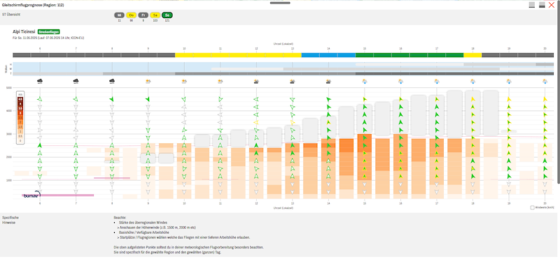This screenshot has width=560, height=259.
Task: Collapse the panel to the smallest height
Action: coord(532,5)
